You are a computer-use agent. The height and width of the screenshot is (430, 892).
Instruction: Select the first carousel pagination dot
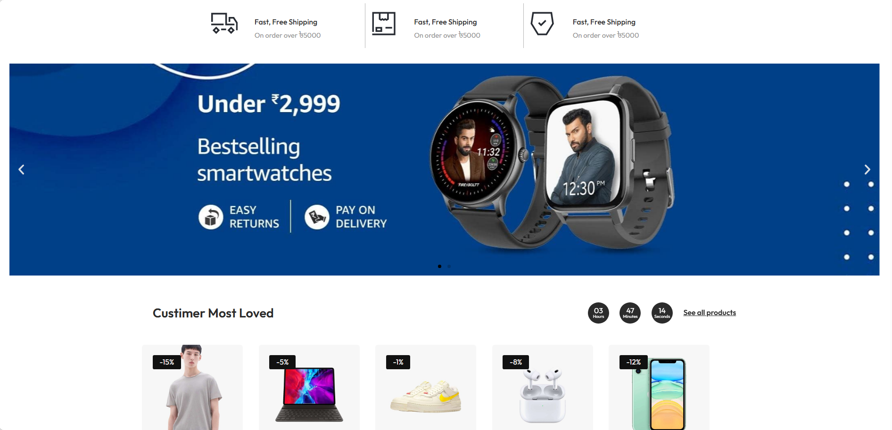tap(440, 267)
